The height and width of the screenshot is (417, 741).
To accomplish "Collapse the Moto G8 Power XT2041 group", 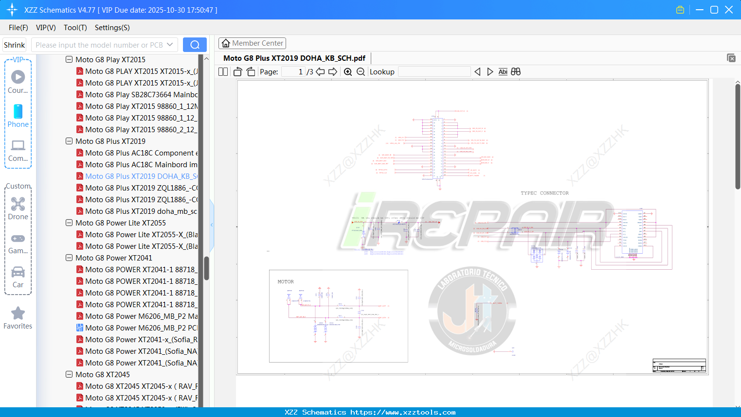I will 69,258.
